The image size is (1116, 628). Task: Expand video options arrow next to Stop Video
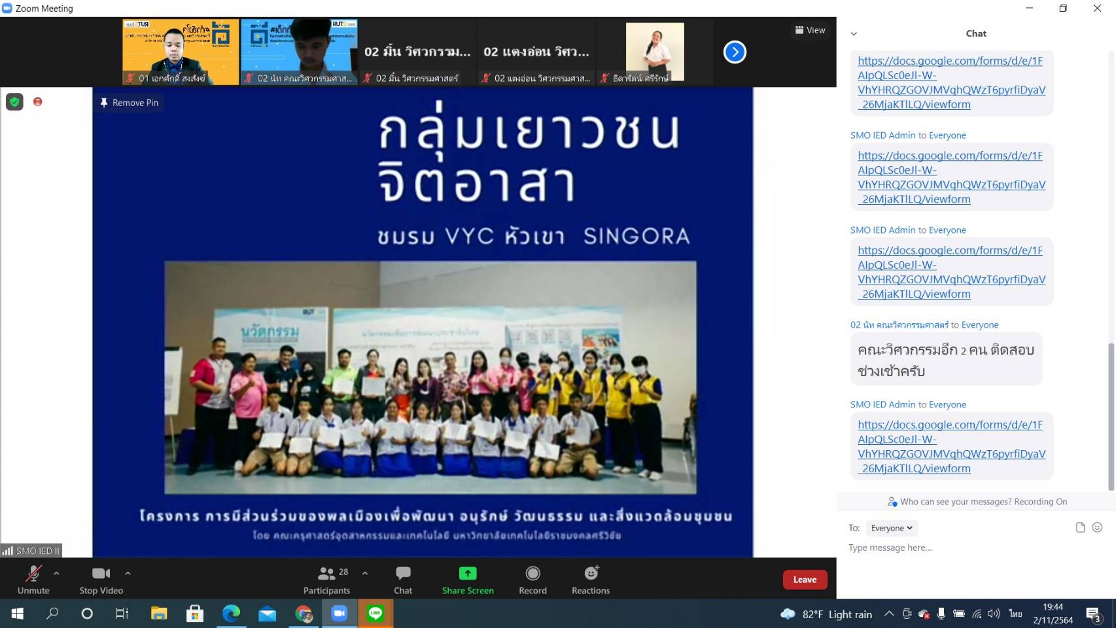click(128, 573)
